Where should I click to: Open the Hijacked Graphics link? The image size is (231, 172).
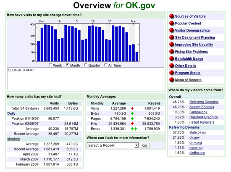click(204, 117)
